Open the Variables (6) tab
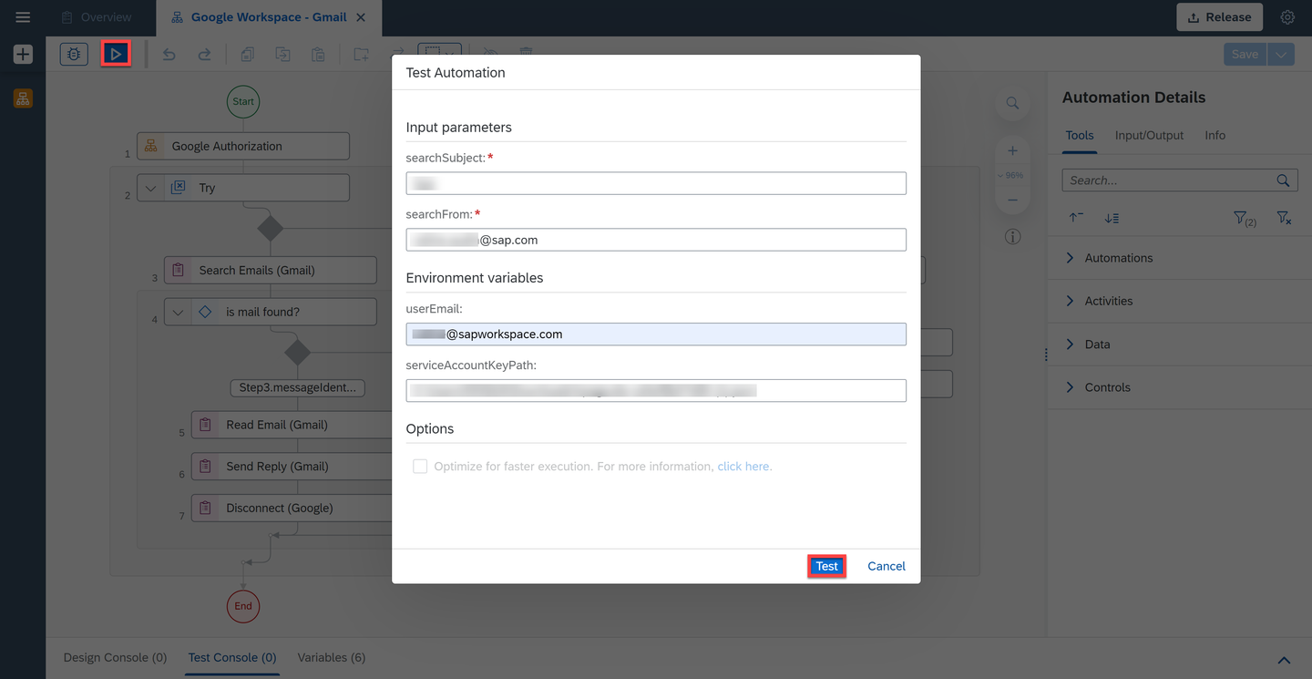 [332, 657]
